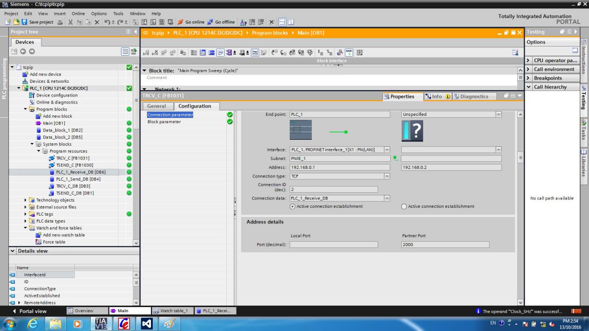Click the local address field 192.168.0.1
The height and width of the screenshot is (331, 589).
pos(340,167)
